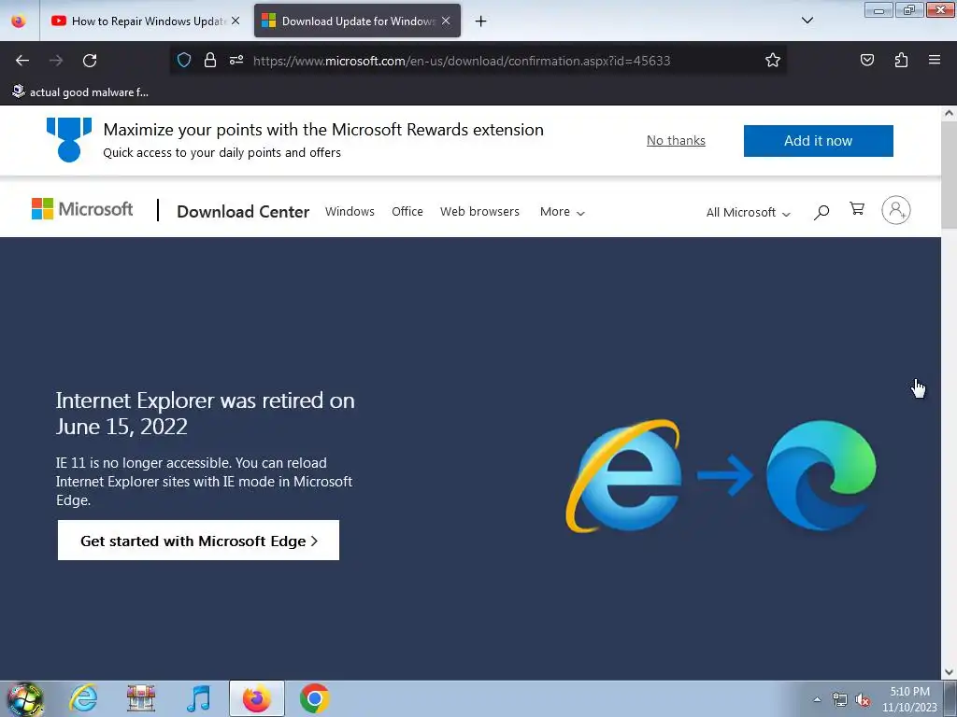Click the page scrollbar down arrow
The width and height of the screenshot is (957, 717).
coord(949,672)
